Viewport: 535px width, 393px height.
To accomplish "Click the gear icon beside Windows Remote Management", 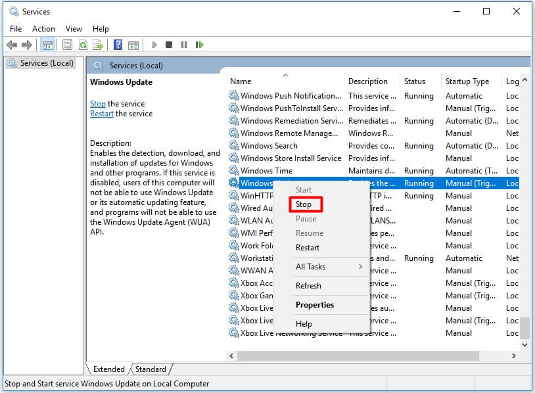I will (234, 133).
